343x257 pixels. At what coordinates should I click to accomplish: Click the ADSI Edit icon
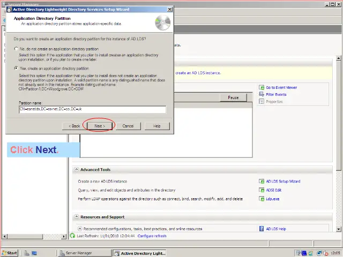click(262, 190)
